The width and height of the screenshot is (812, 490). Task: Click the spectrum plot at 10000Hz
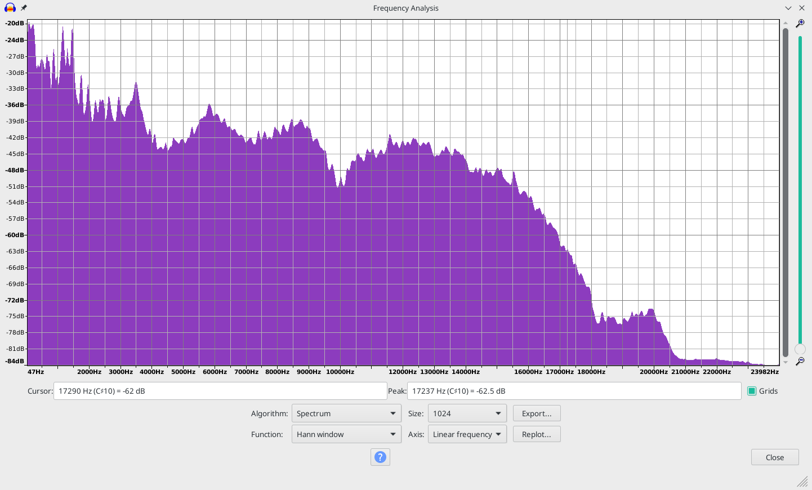tap(340, 193)
